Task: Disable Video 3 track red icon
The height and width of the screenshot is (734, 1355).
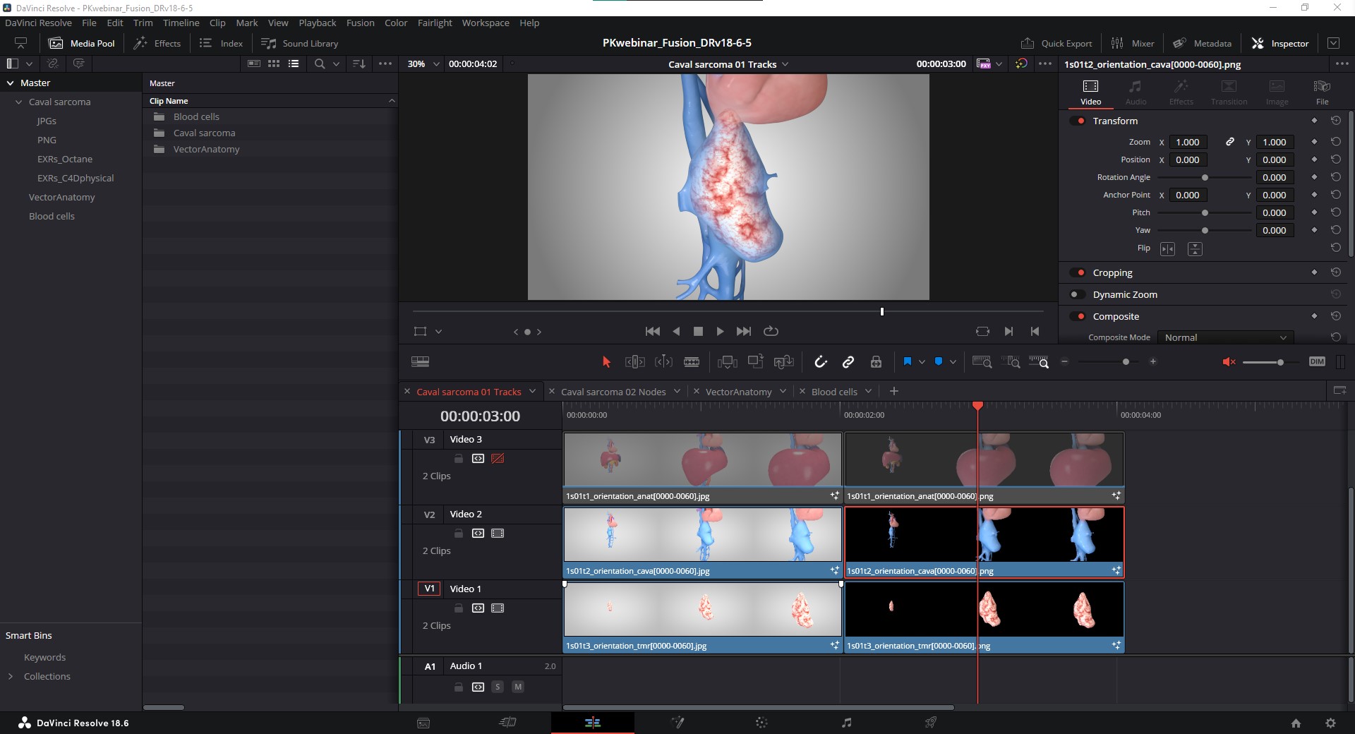Action: pyautogui.click(x=498, y=458)
